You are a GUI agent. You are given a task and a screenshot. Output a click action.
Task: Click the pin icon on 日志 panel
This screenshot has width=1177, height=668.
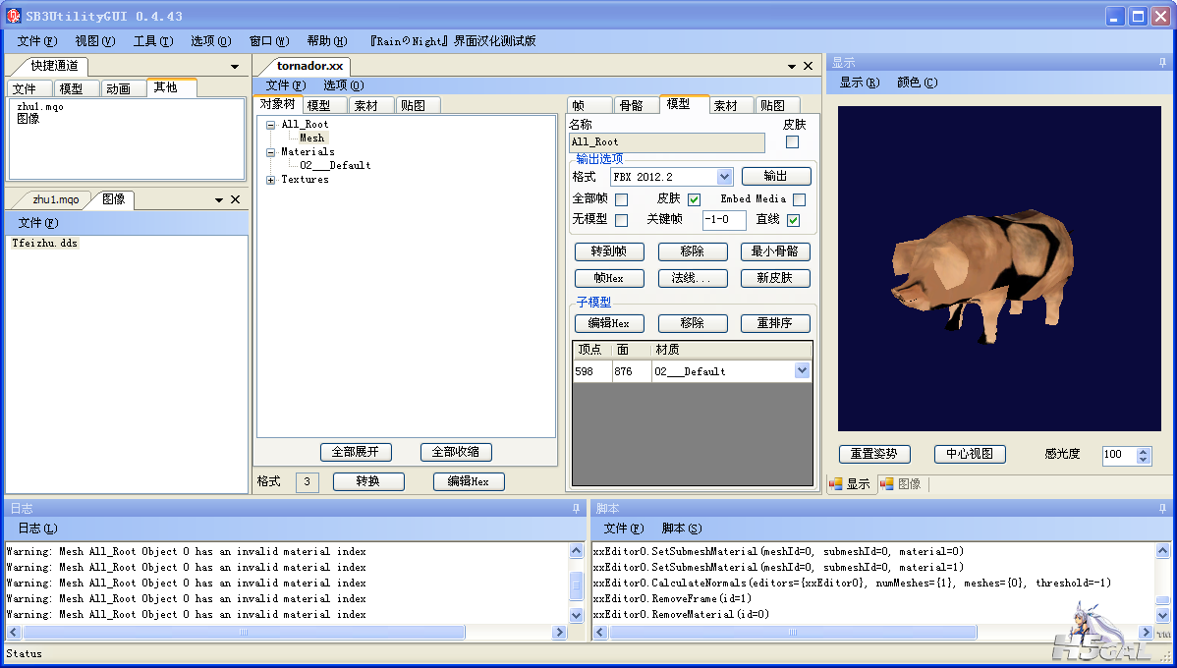576,508
